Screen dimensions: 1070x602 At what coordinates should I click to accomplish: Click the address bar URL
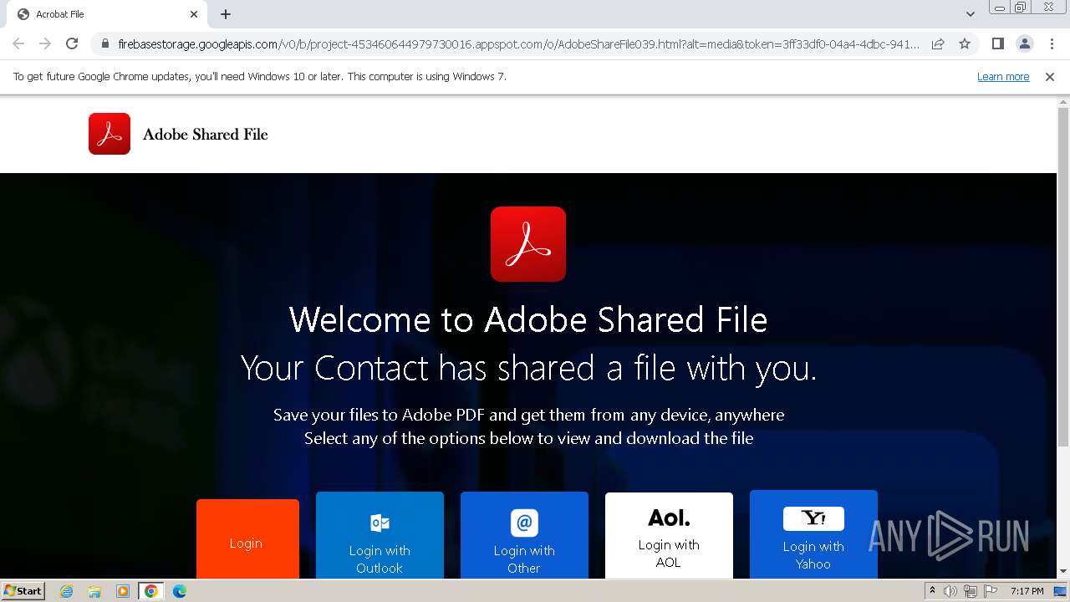coord(518,43)
